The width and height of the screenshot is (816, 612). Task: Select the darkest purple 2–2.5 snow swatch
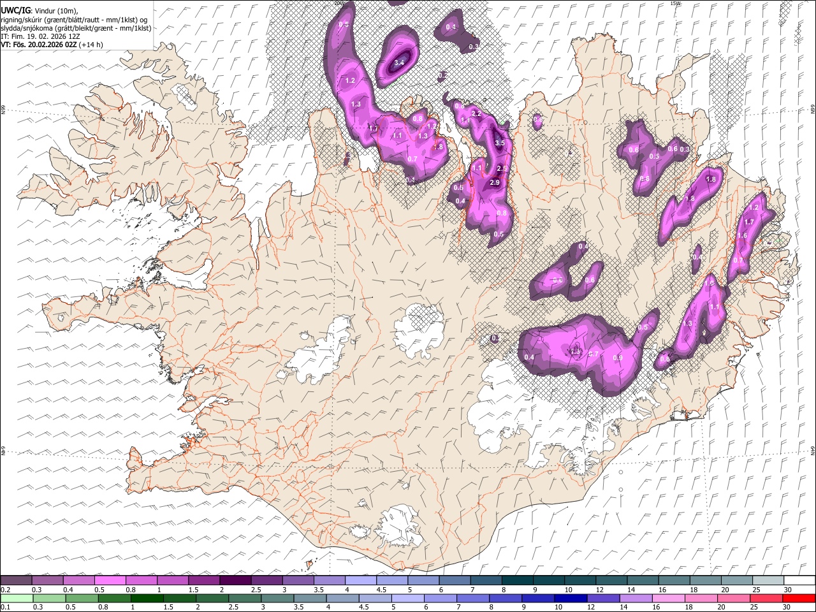(235, 580)
